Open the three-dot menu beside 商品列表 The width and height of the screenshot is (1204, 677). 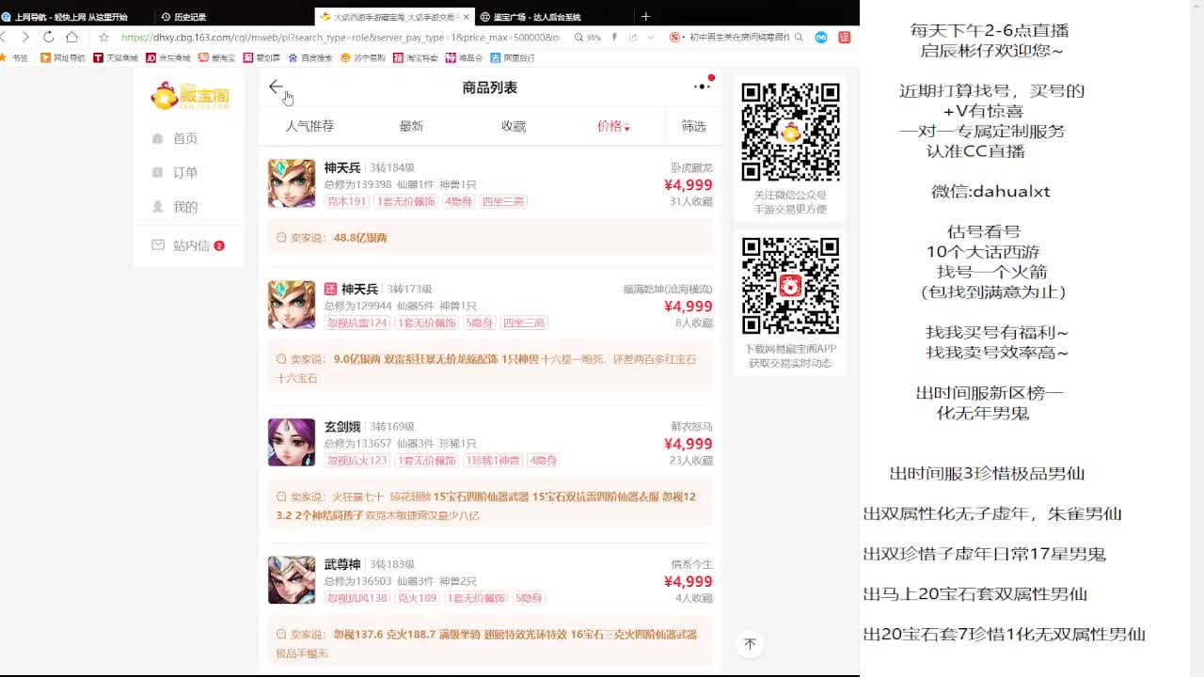pos(702,87)
